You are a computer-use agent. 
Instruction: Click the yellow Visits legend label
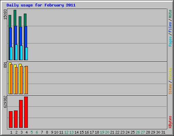click(170, 74)
